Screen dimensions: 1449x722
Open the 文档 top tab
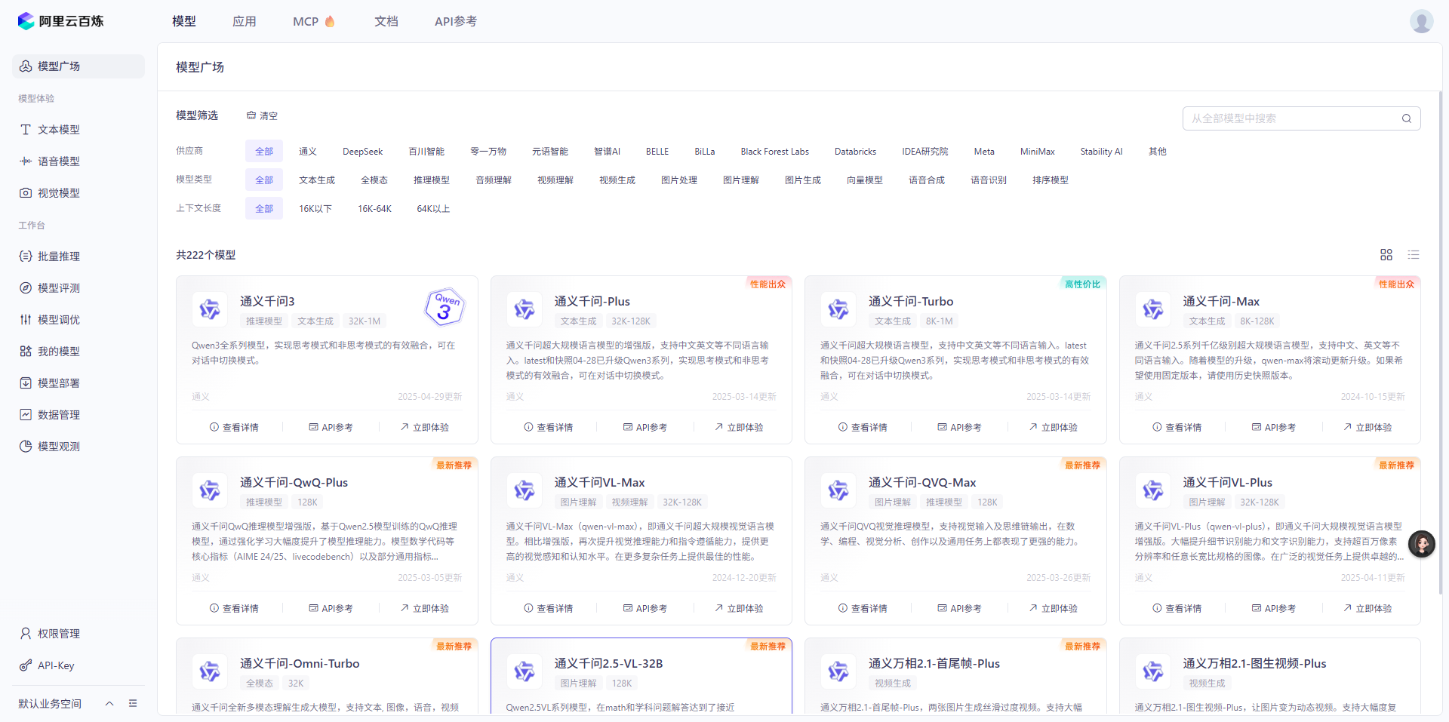tap(386, 21)
